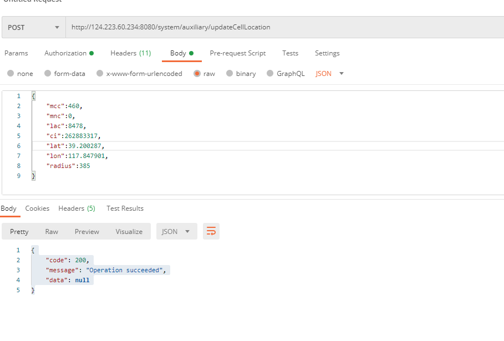Open the POST method dropdown

click(x=33, y=27)
